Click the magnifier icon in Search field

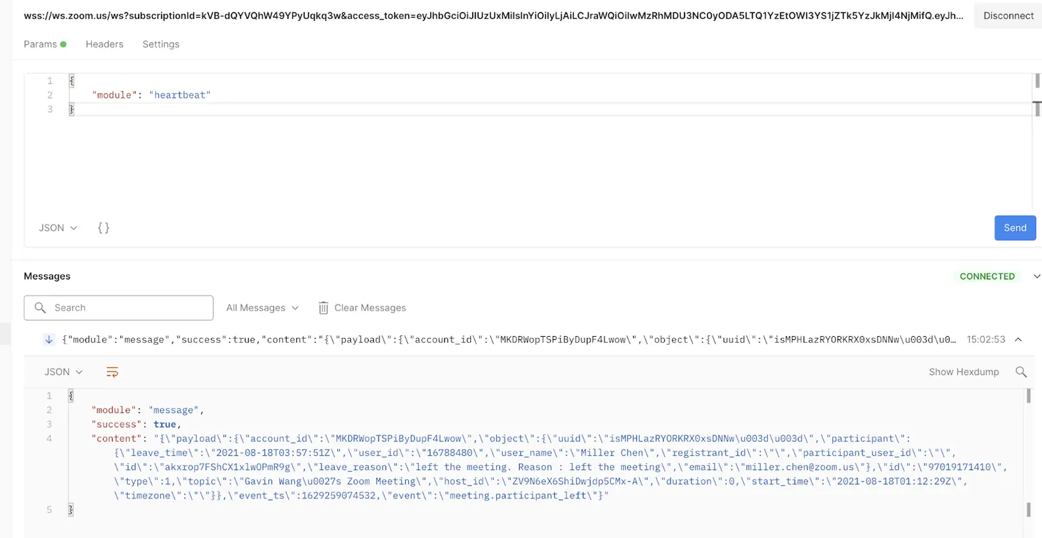tap(40, 308)
